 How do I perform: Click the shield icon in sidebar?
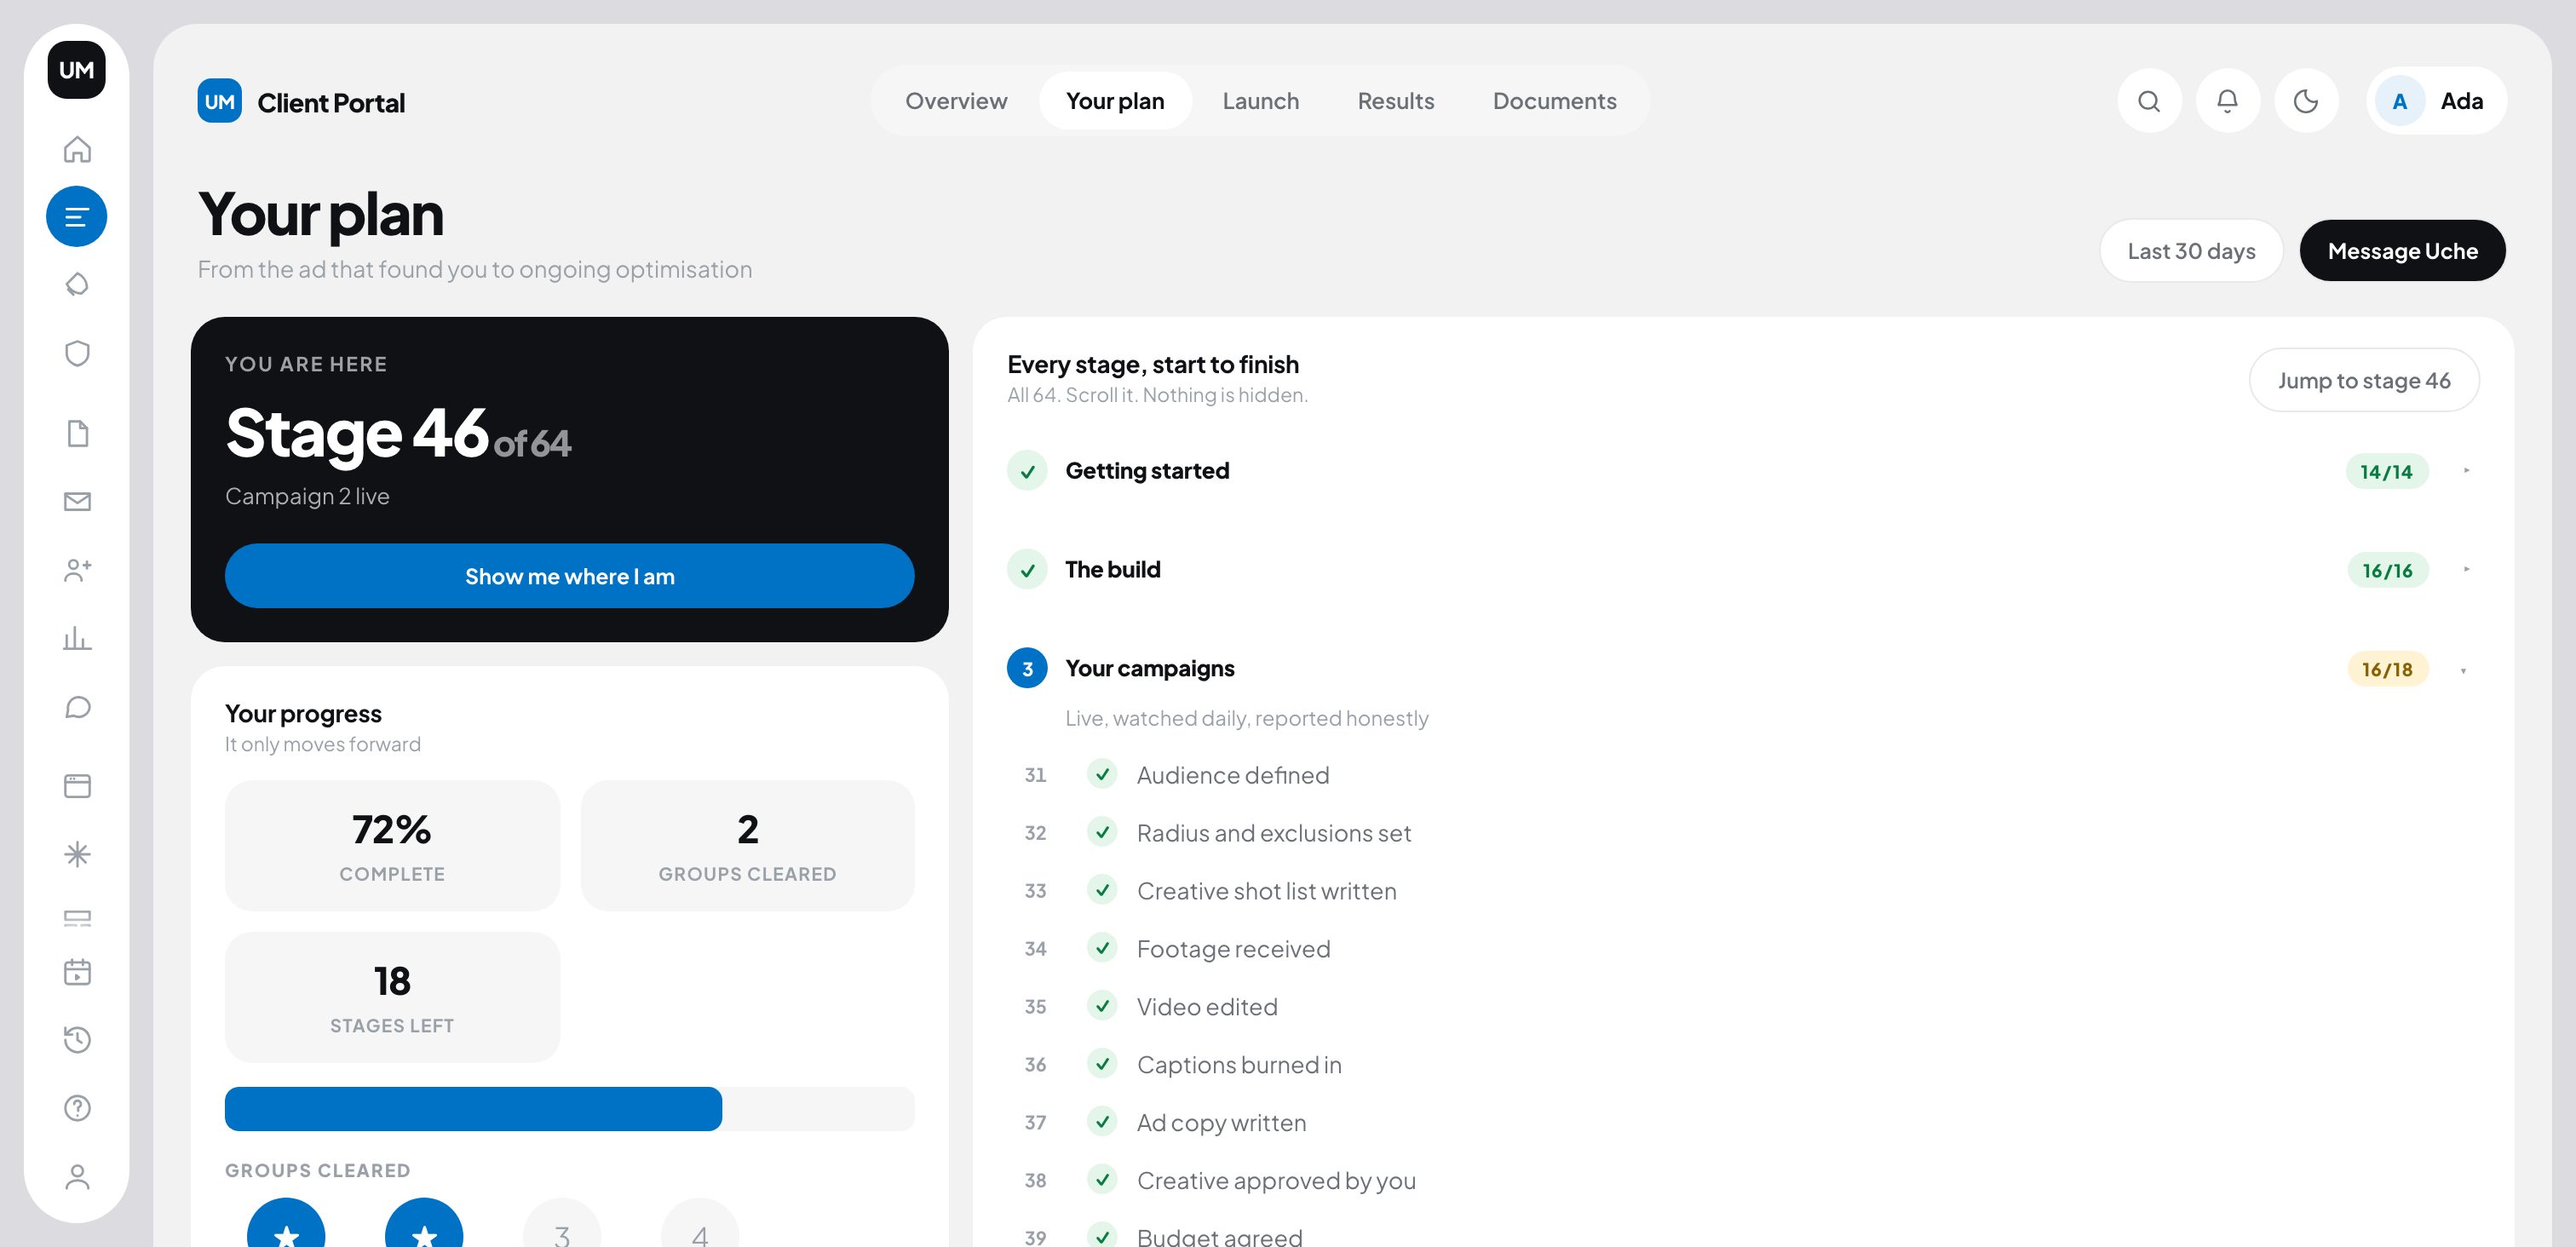(x=77, y=353)
